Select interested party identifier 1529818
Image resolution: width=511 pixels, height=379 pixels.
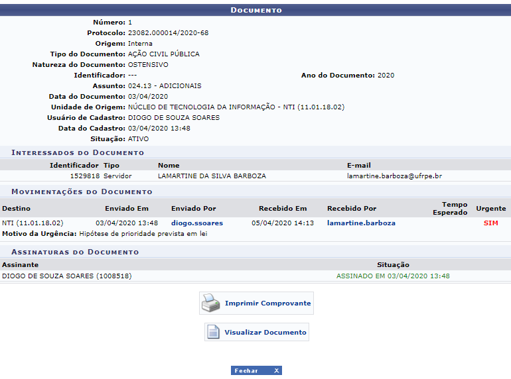[85, 176]
